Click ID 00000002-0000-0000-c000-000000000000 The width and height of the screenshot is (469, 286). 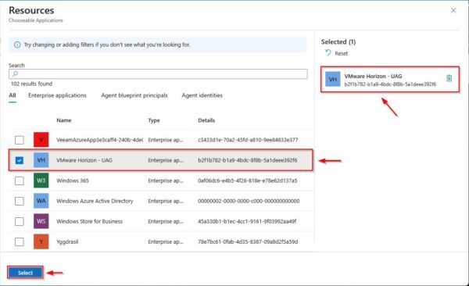[x=249, y=201]
